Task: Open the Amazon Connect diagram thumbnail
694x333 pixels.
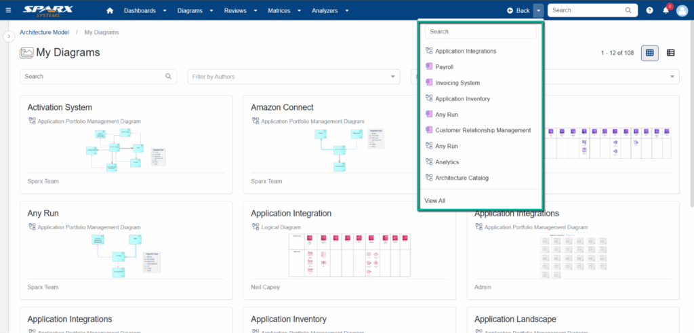Action: (x=350, y=150)
